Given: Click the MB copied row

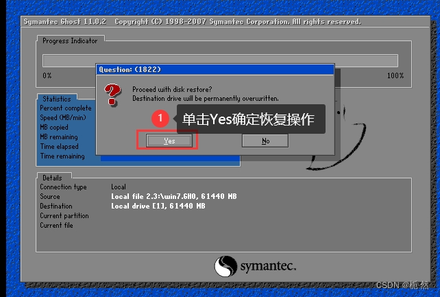Looking at the screenshot, I should [54, 127].
